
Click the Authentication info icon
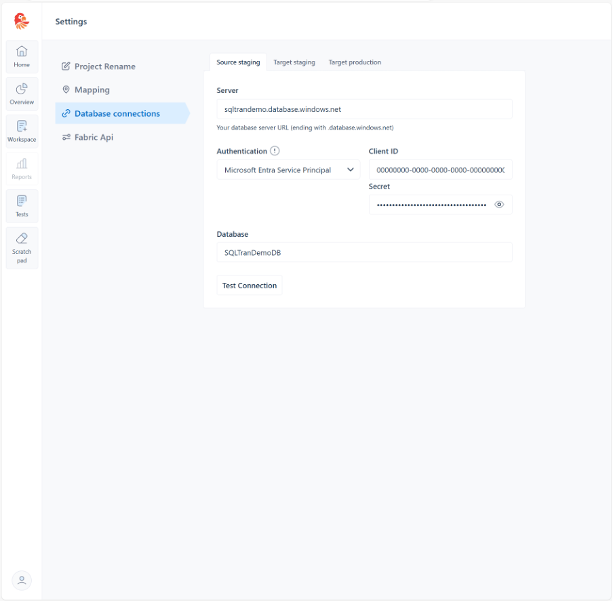tap(275, 151)
